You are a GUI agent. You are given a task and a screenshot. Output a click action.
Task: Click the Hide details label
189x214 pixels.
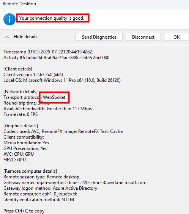pyautogui.click(x=25, y=37)
